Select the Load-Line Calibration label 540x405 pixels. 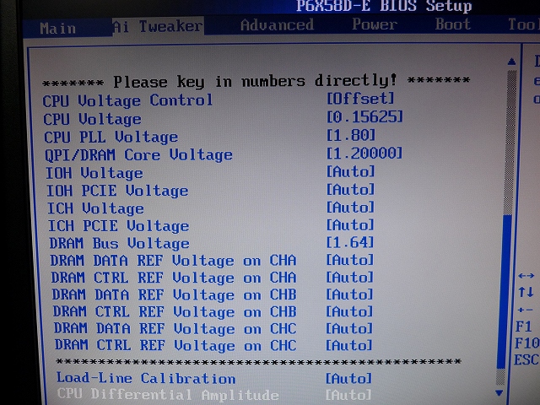pos(146,378)
